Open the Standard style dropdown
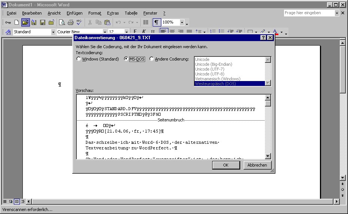Viewport: 348px width, 214px height. click(53, 32)
